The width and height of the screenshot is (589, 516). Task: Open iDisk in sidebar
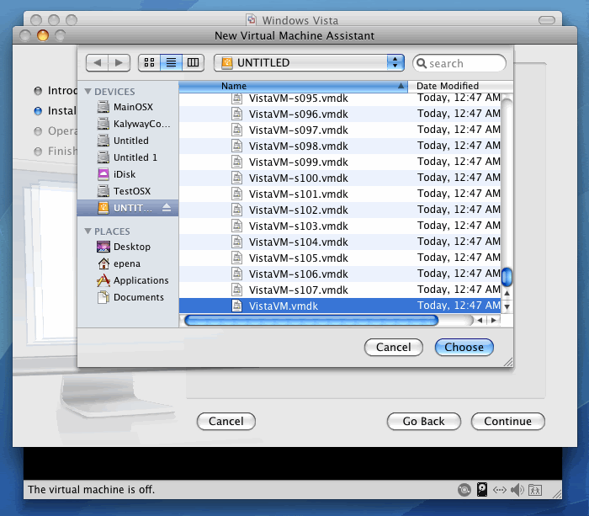[128, 174]
